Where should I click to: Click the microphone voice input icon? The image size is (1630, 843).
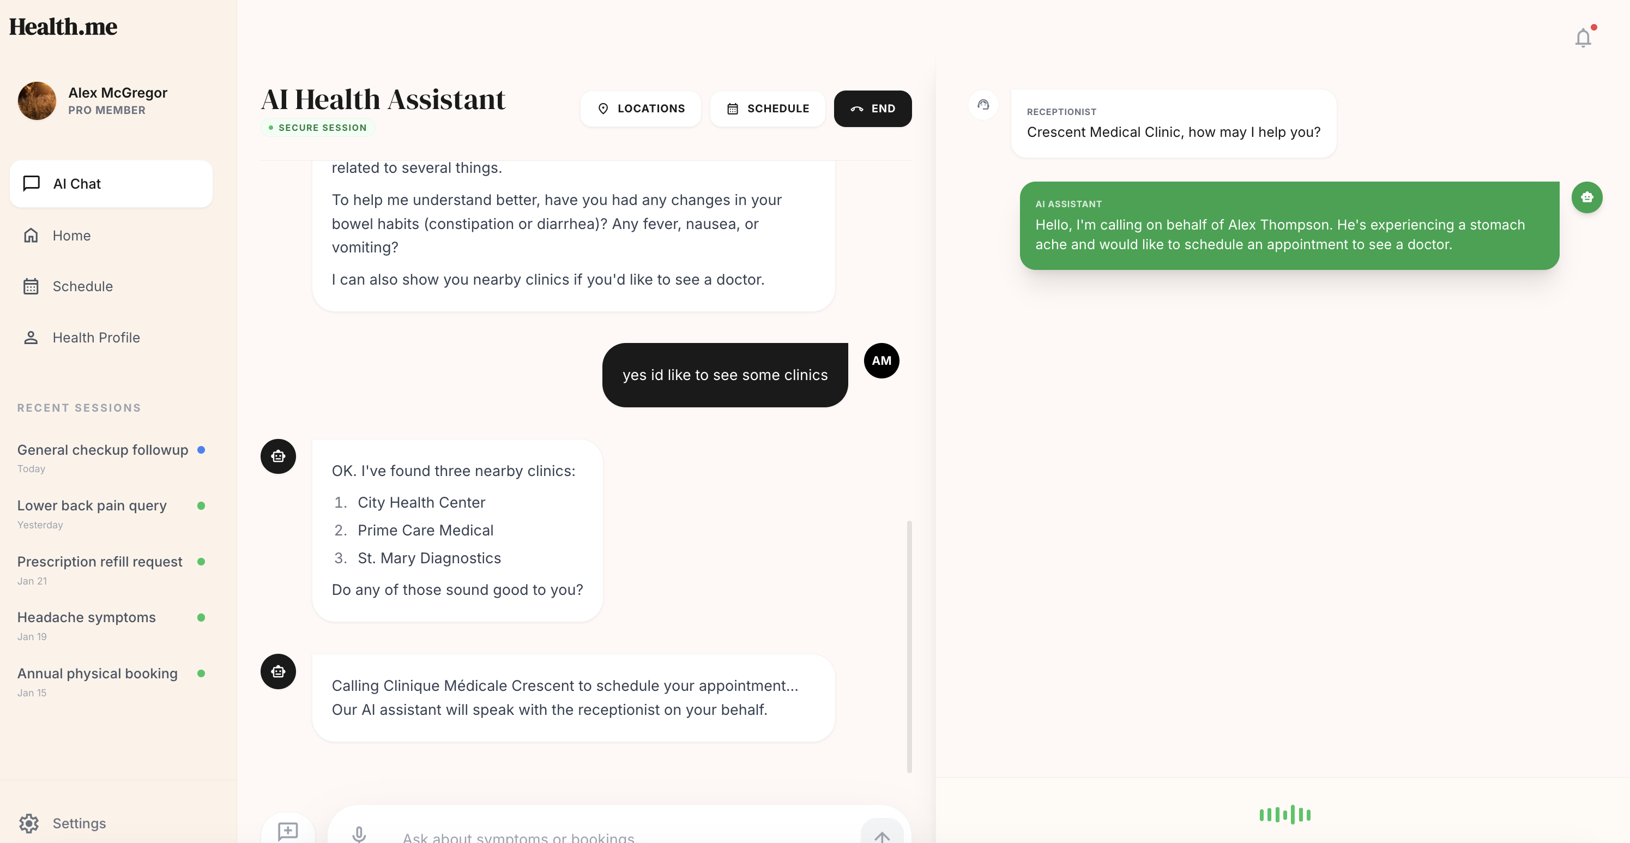(359, 834)
